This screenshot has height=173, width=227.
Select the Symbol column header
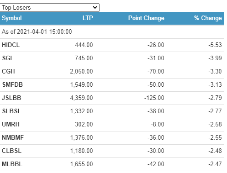pos(12,18)
